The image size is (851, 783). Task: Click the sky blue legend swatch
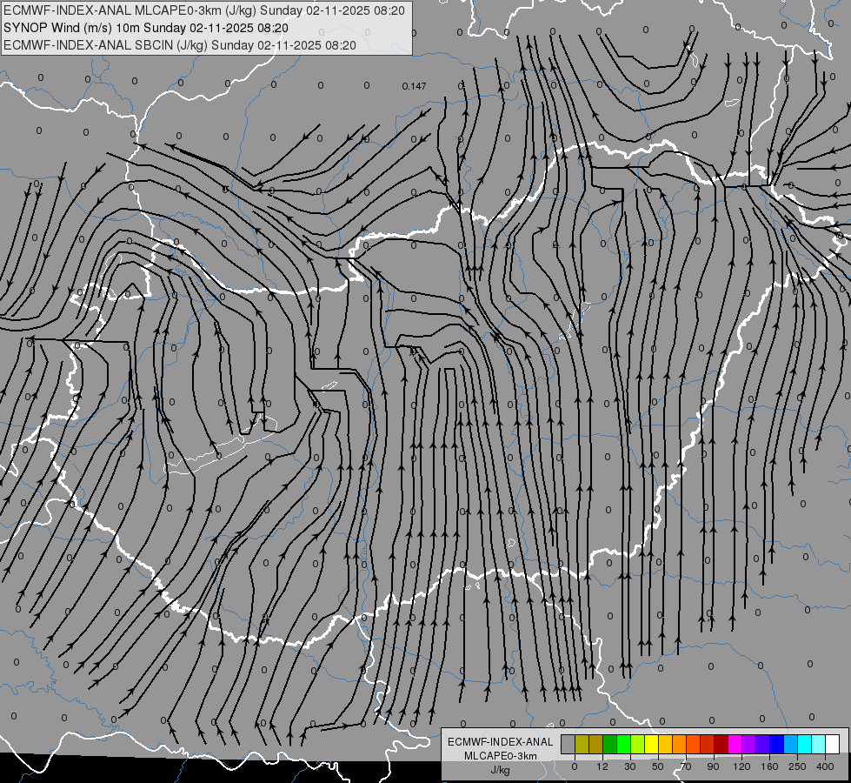[791, 744]
